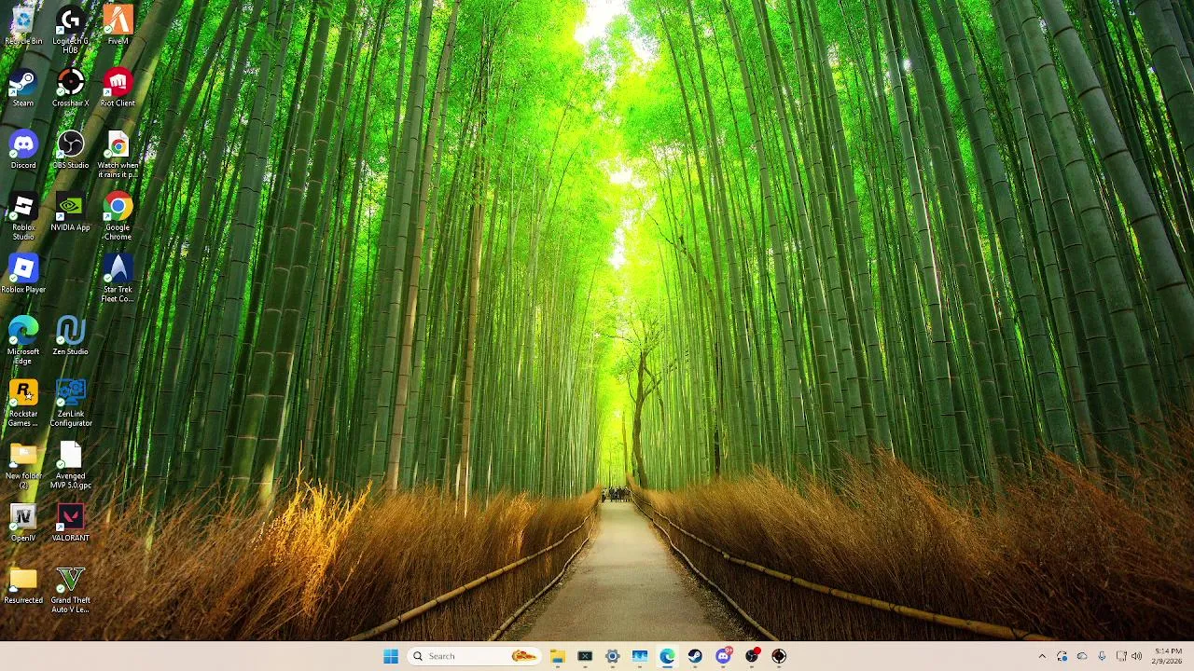Open Crosshair X from the taskbar
The image size is (1194, 671).
point(779,656)
